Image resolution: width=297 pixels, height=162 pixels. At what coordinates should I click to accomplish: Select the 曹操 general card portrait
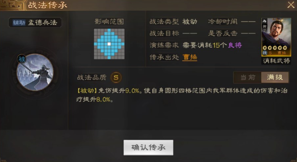point(276,37)
